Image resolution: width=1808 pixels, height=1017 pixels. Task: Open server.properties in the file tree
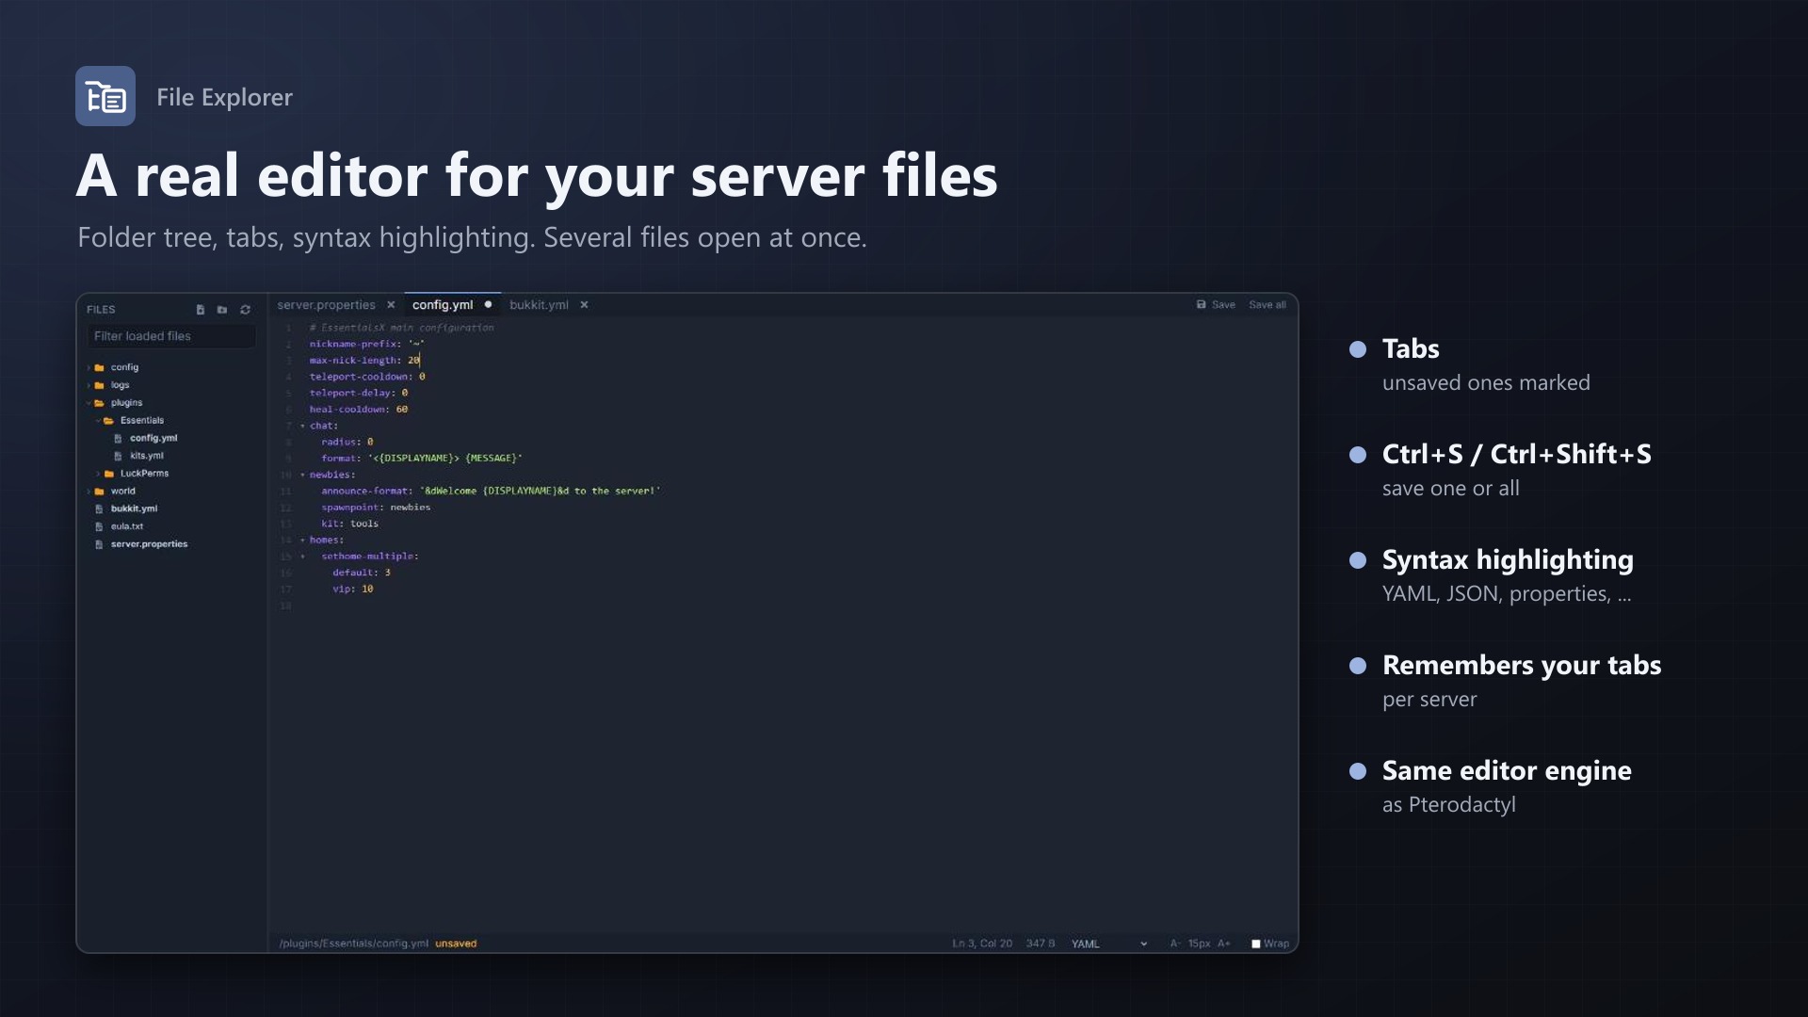click(x=149, y=544)
